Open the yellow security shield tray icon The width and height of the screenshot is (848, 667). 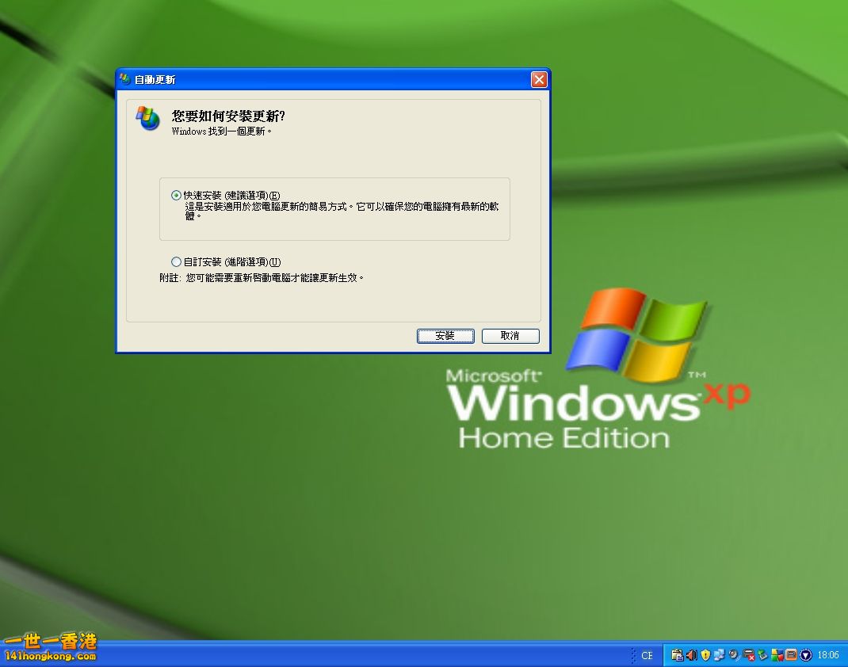705,655
